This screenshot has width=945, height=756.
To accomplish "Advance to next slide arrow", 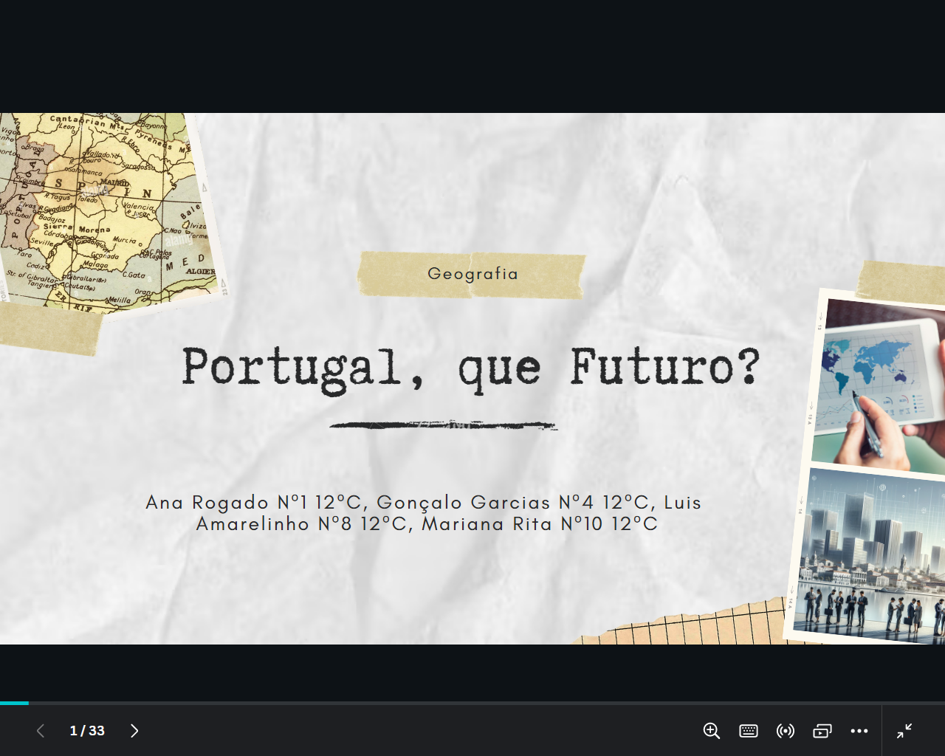I will [x=134, y=731].
